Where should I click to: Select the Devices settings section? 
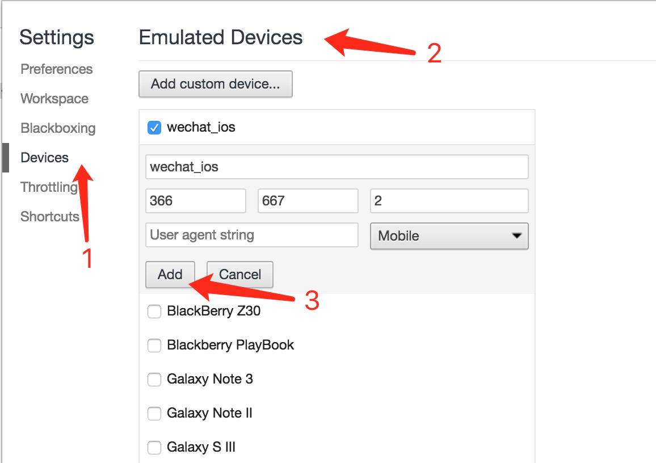[44, 158]
